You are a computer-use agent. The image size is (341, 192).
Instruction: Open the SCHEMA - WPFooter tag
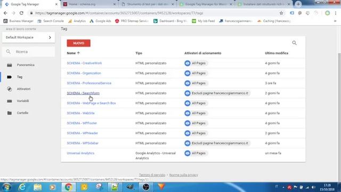(82, 123)
